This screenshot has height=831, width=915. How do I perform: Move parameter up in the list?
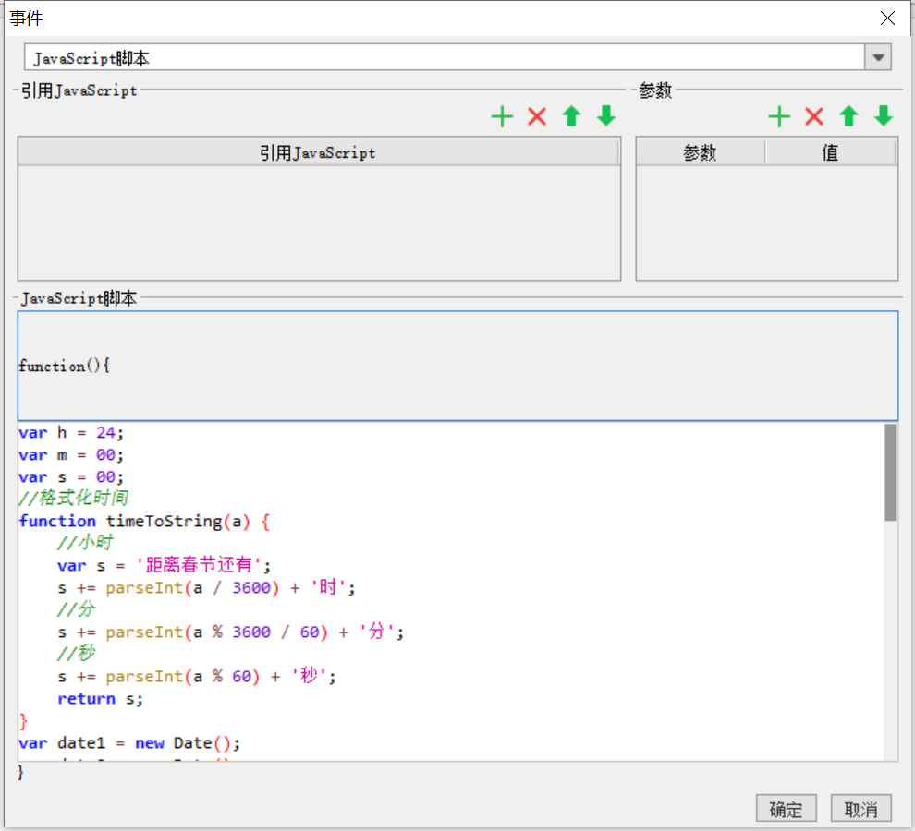(849, 116)
